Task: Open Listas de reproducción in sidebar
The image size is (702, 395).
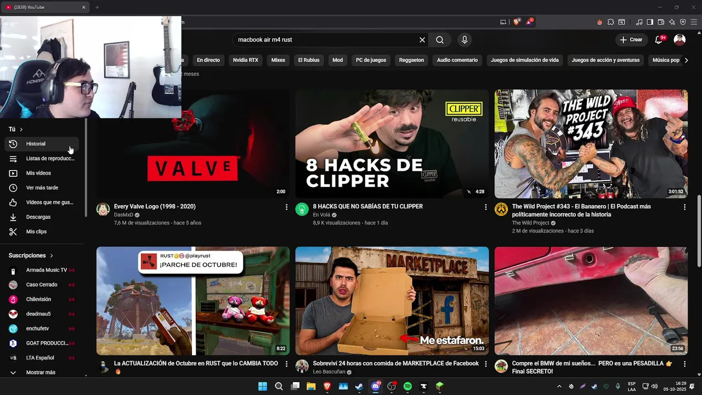Action: [42, 159]
